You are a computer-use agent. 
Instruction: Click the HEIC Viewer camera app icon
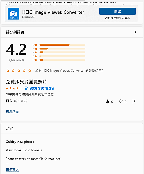[x=13, y=14]
